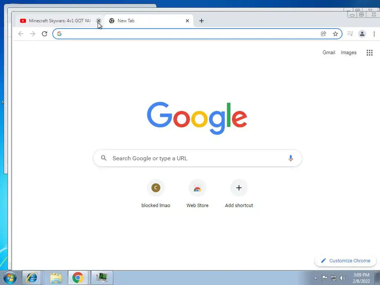Show hidden system tray icons
The height and width of the screenshot is (285, 380).
click(315, 278)
